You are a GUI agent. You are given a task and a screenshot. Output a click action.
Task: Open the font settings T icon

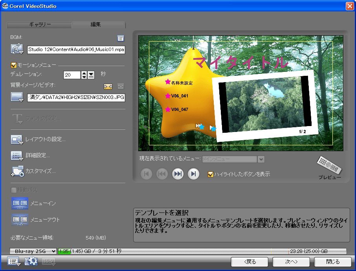(x=17, y=119)
